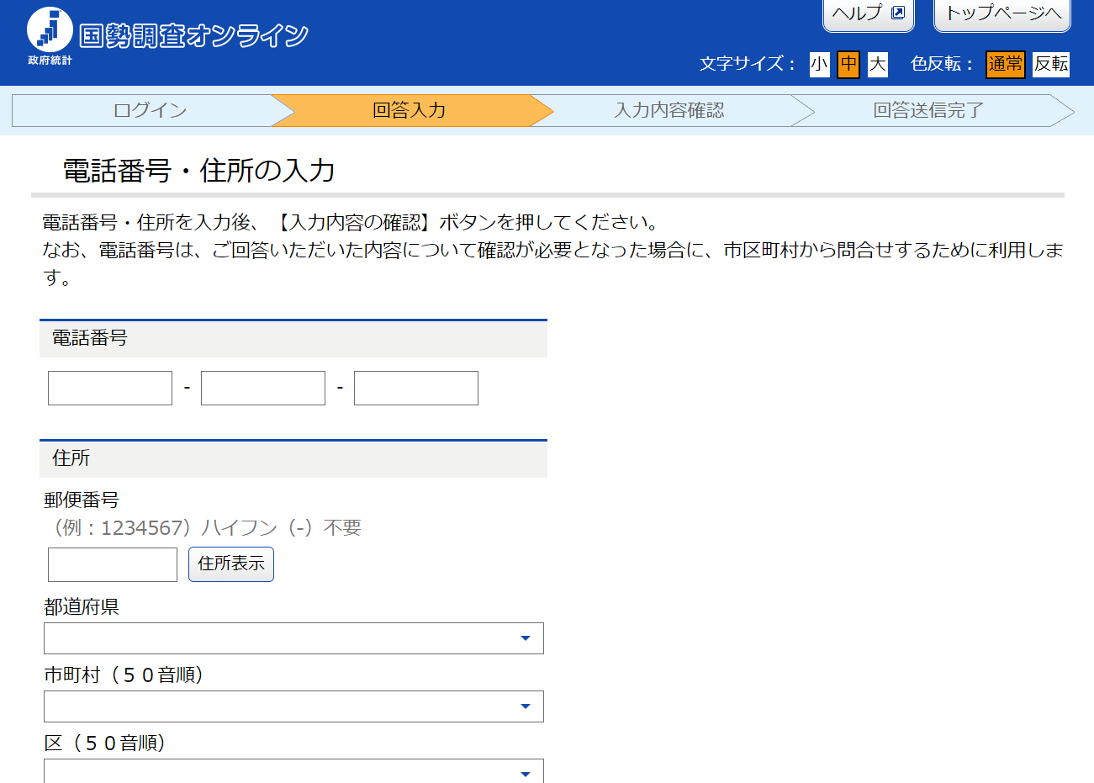Viewport: 1094px width, 783px height.
Task: Open the 都道府県 dropdown
Action: click(x=293, y=638)
